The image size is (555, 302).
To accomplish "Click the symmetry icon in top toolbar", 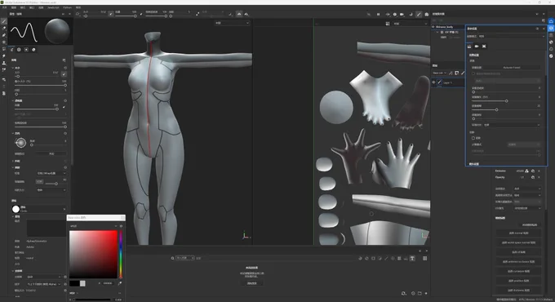I will pyautogui.click(x=239, y=14).
